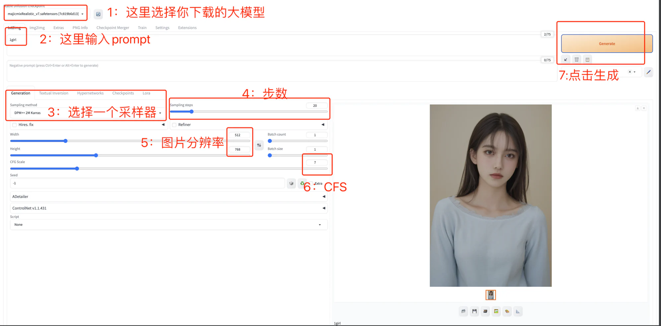The image size is (661, 326).
Task: Open the output folder icon below image
Action: click(x=463, y=311)
